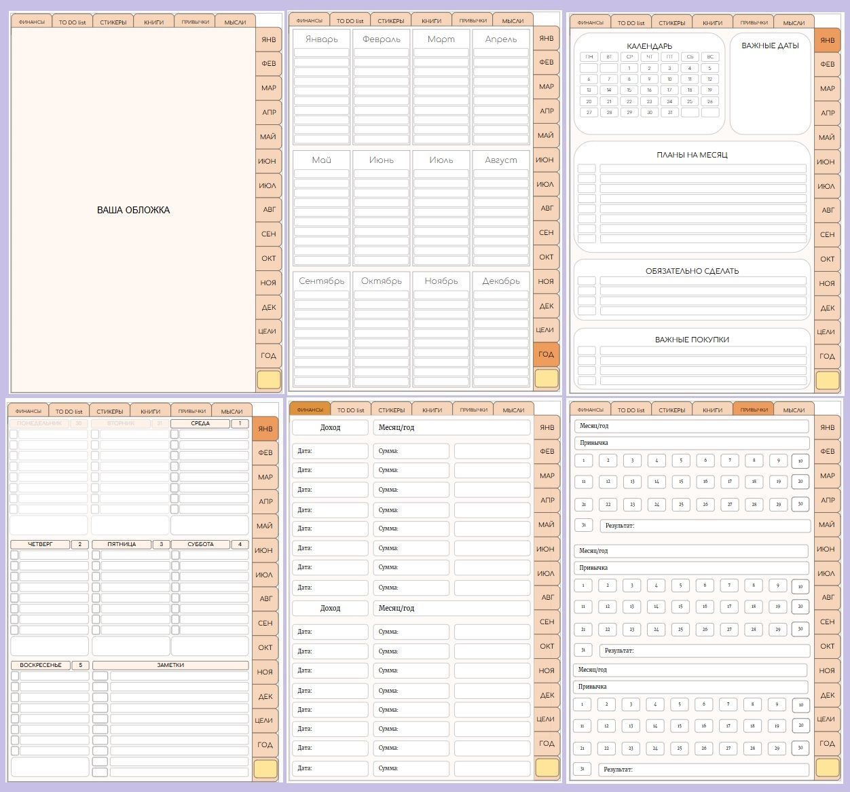Screen dimensions: 850x792
Task: Select the Август month heading on the year overview
Action: click(501, 160)
